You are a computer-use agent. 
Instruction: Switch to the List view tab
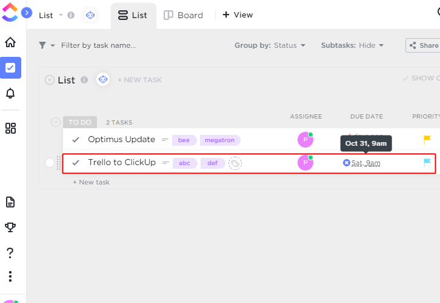133,15
